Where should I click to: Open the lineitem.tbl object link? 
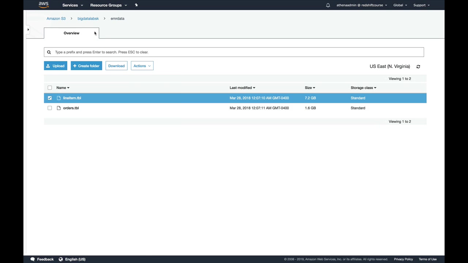[72, 98]
